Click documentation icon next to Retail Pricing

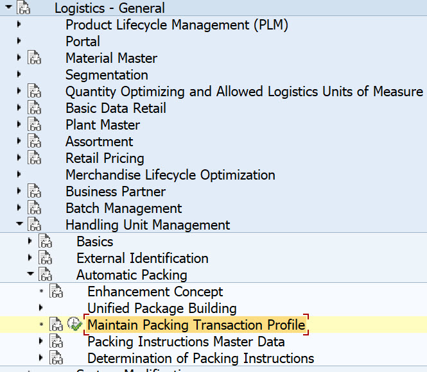point(35,158)
